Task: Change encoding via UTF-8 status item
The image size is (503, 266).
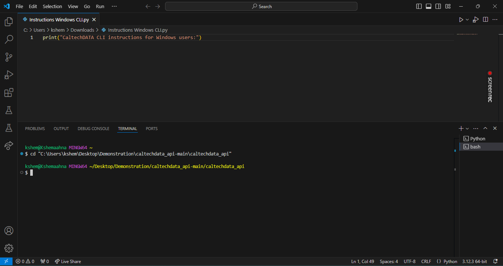Action: point(409,262)
